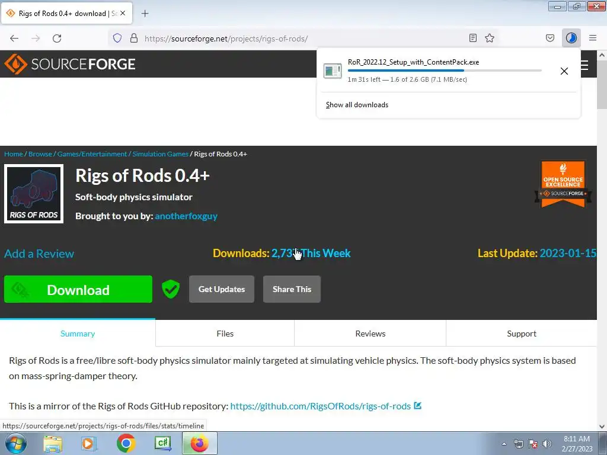Open the external GitHub link icon
This screenshot has width=607, height=455.
(418, 405)
